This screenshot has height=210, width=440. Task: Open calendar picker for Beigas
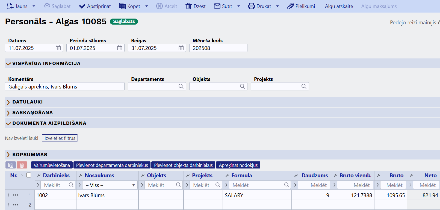pos(181,48)
